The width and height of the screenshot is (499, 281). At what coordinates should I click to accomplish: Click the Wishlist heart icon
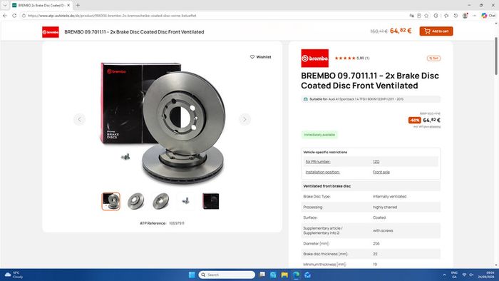(252, 57)
